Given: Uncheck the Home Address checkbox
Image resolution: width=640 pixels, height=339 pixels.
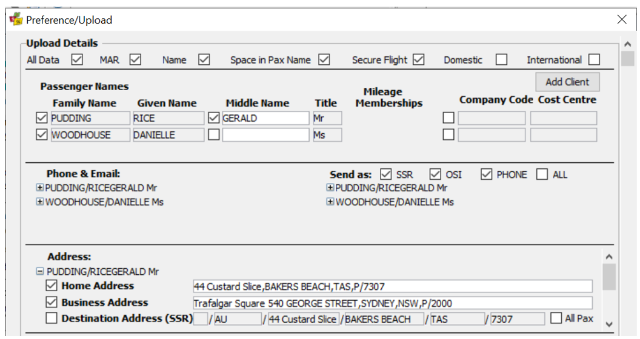Looking at the screenshot, I should (52, 286).
